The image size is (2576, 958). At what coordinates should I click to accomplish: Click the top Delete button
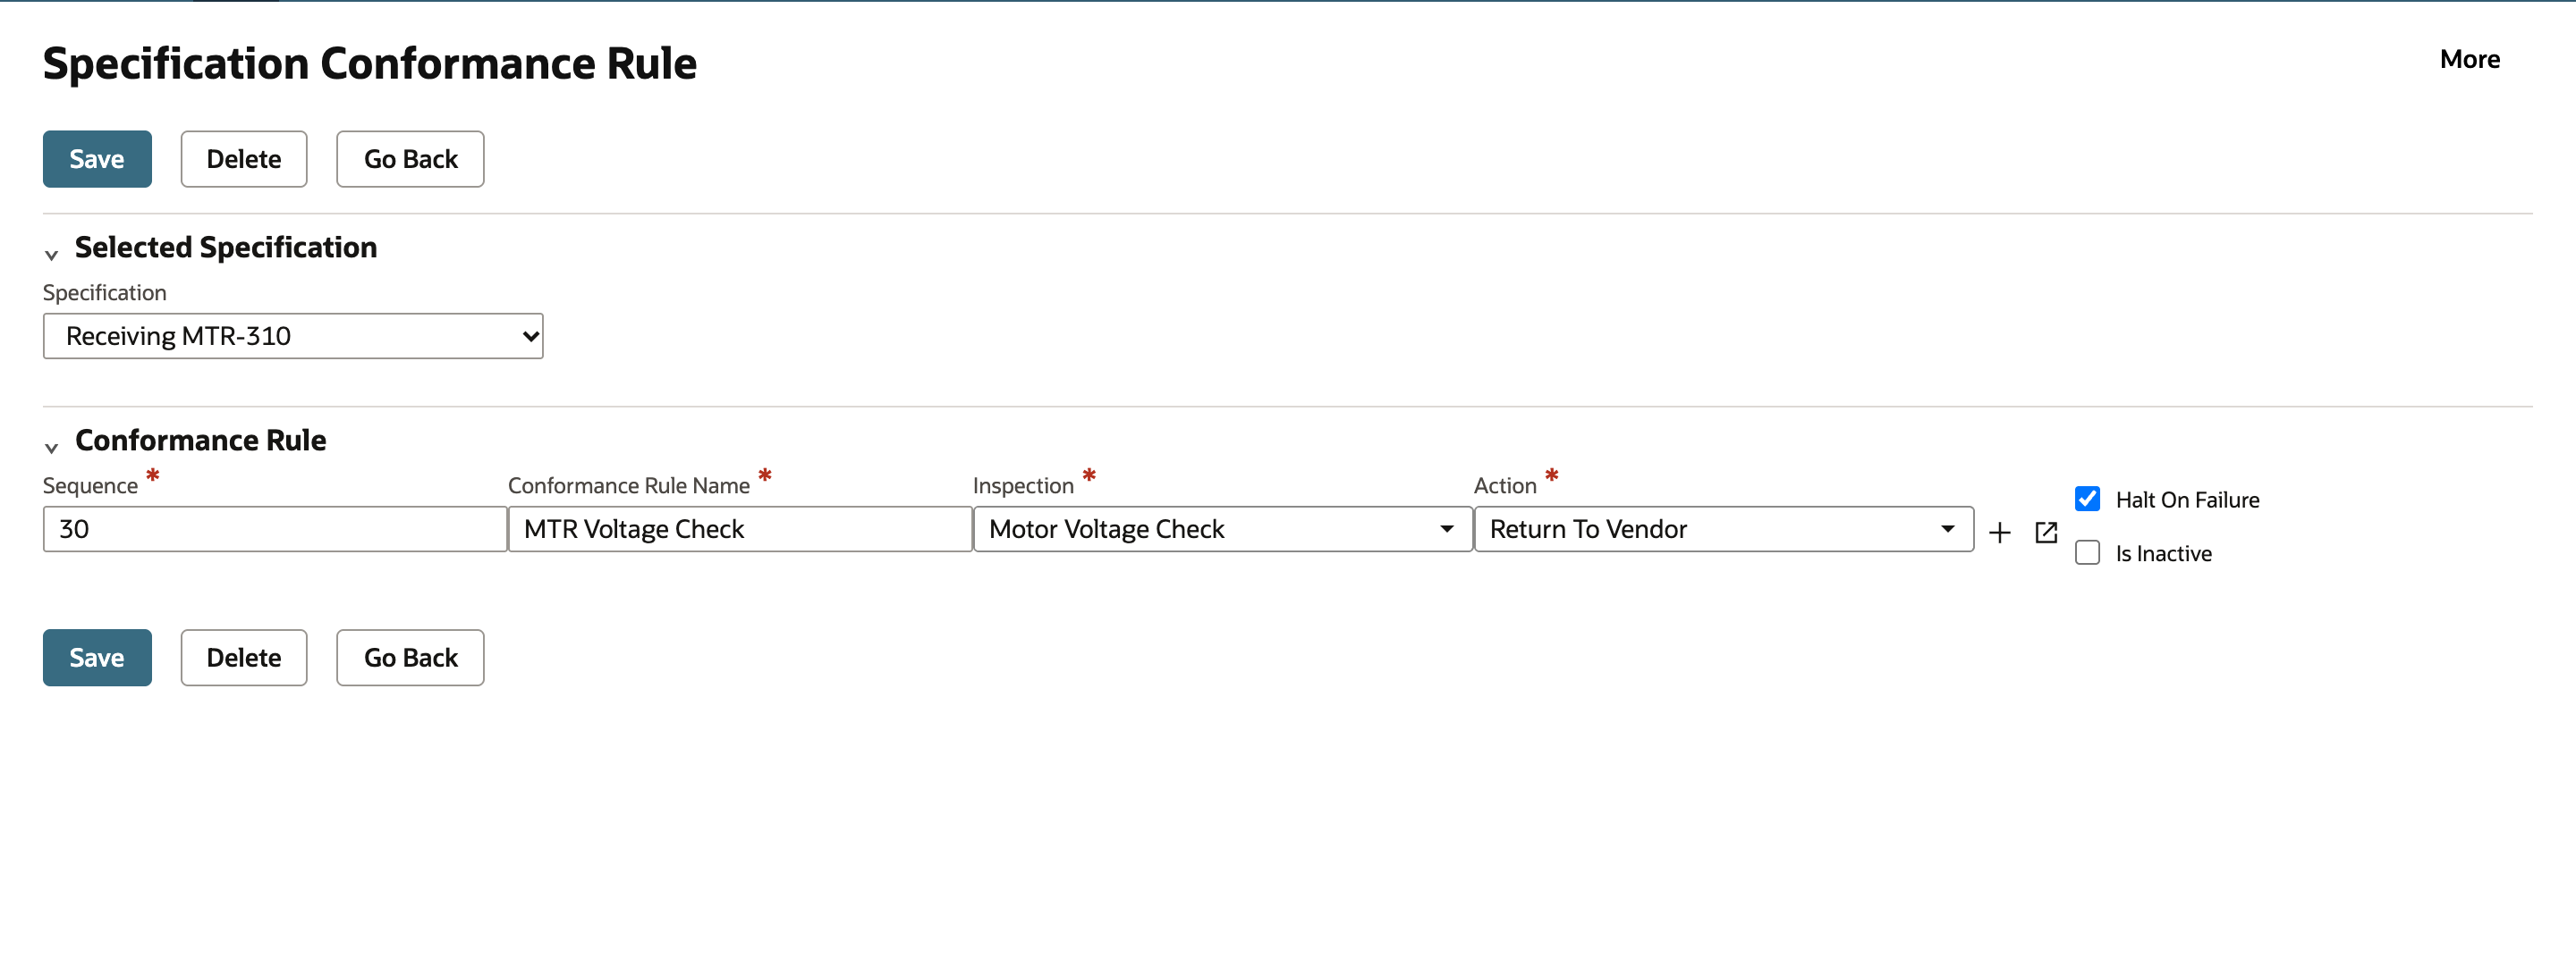pos(244,159)
